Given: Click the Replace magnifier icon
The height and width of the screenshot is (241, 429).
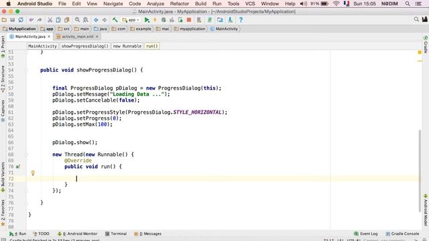Looking at the screenshot, I should pyautogui.click(x=86, y=20).
